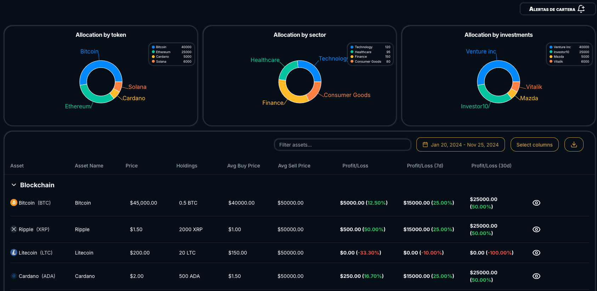Toggle eye icon in Litecoin row
Screen dimensions: 597x291
point(536,253)
